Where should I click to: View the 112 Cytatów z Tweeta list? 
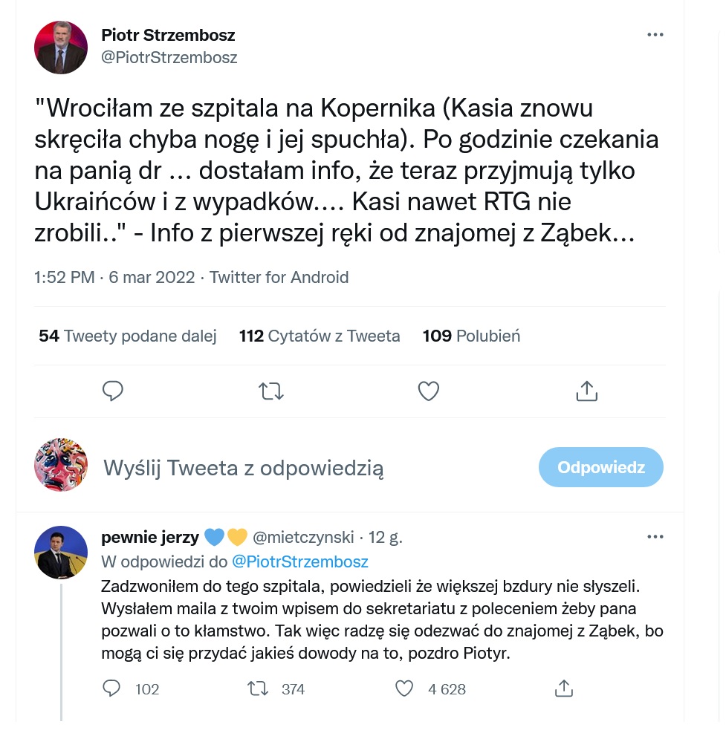click(x=320, y=336)
